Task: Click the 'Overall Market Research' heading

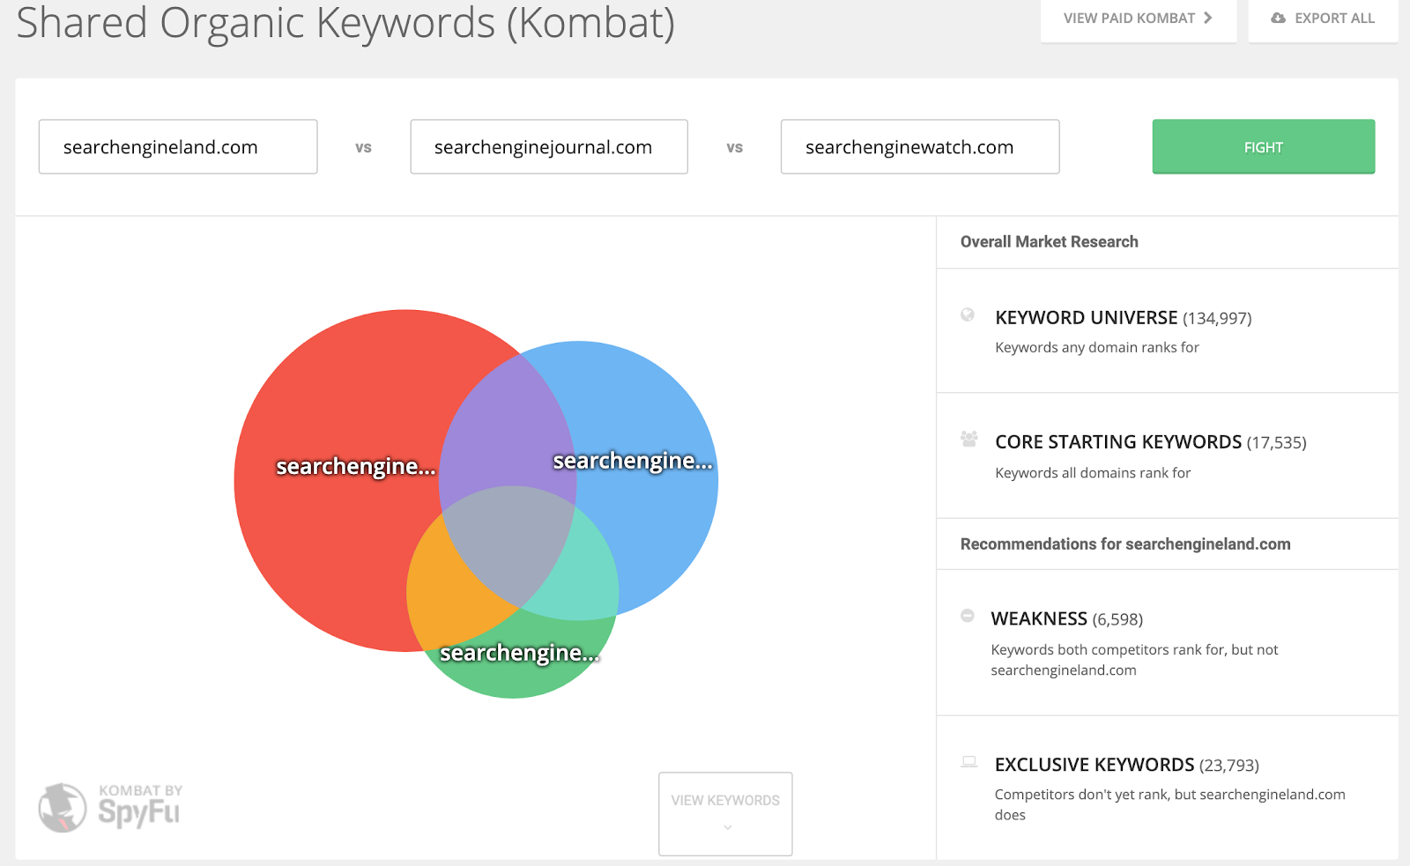Action: [x=1049, y=241]
